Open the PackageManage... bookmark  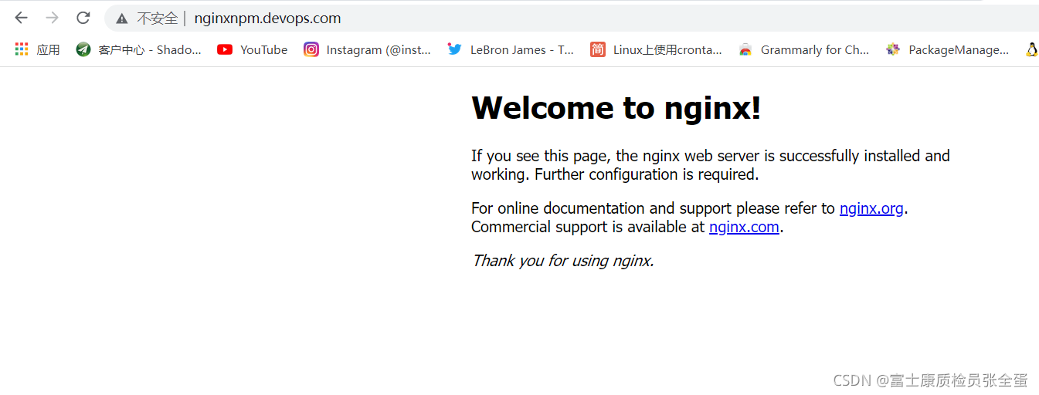pos(948,49)
